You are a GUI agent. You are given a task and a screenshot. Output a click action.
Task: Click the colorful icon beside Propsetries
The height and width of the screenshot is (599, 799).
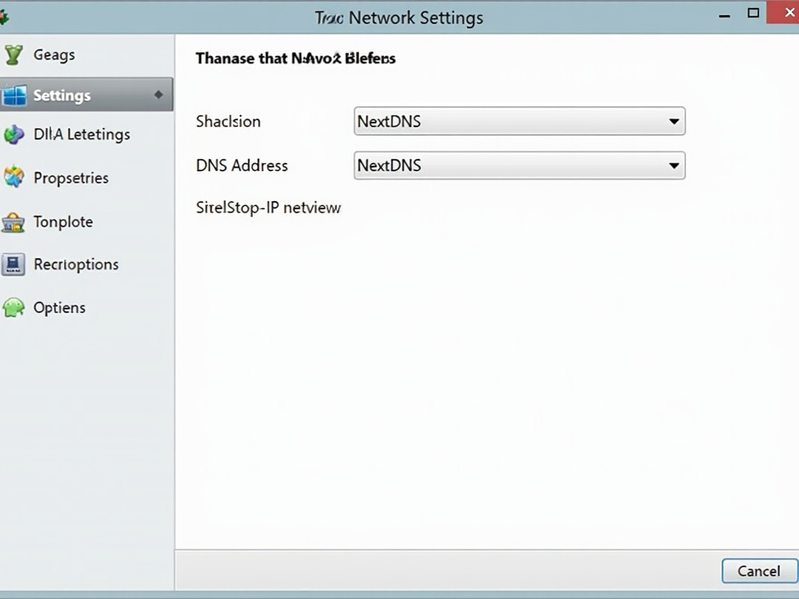click(14, 177)
